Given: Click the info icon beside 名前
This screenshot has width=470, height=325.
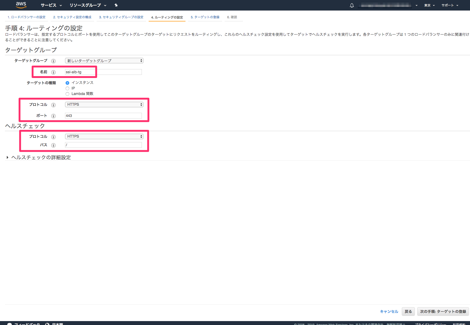Looking at the screenshot, I should [x=54, y=72].
